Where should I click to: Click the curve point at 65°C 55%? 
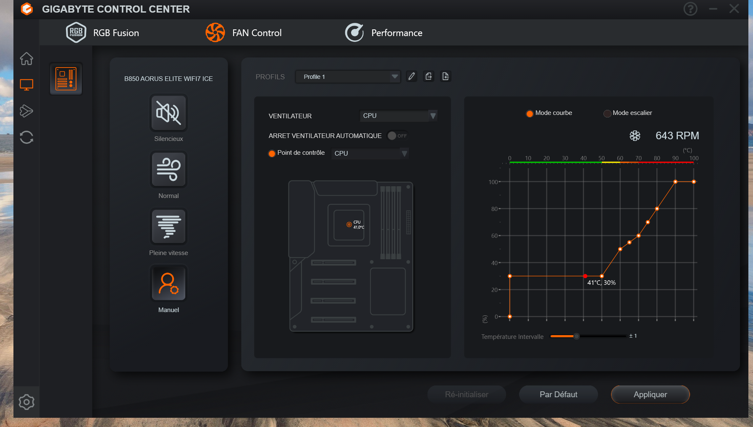629,242
